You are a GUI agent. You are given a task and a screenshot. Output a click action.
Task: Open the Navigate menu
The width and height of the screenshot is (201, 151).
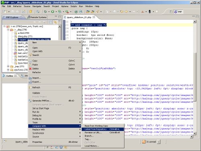[37, 6]
